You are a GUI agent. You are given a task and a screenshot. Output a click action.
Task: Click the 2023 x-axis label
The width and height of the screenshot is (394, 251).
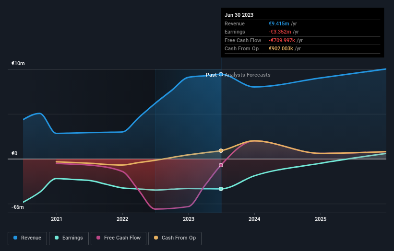tap(189, 219)
